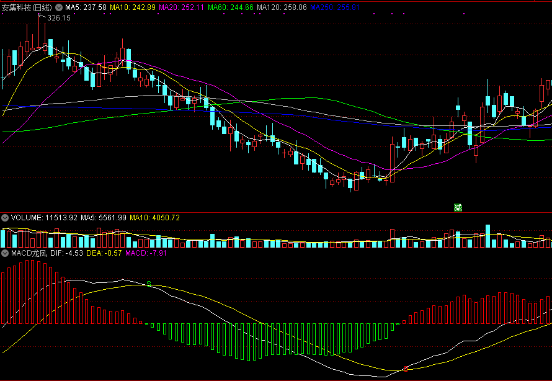This screenshot has height=381, width=552.
Task: Expand the dropdown next to 安集科技(日线)
Action: pos(59,7)
